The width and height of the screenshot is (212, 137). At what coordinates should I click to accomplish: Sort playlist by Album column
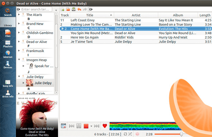point(178,15)
